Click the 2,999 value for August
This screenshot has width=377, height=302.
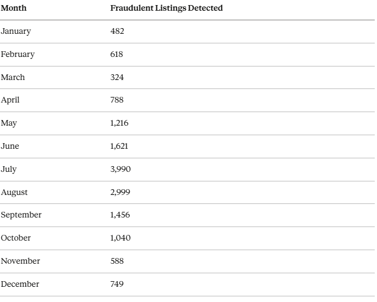click(120, 192)
